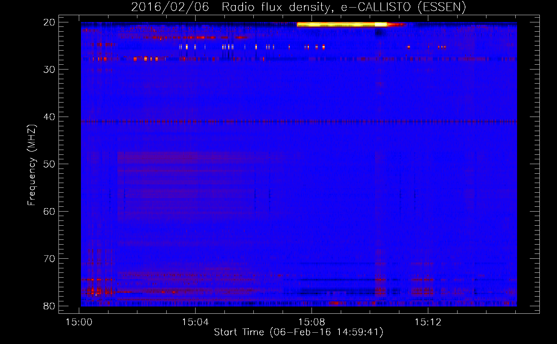
Task: Click the 20 MHz frequency tick label
Action: pos(49,22)
